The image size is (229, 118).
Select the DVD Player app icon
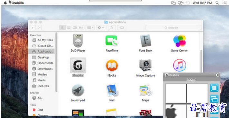[78, 41]
